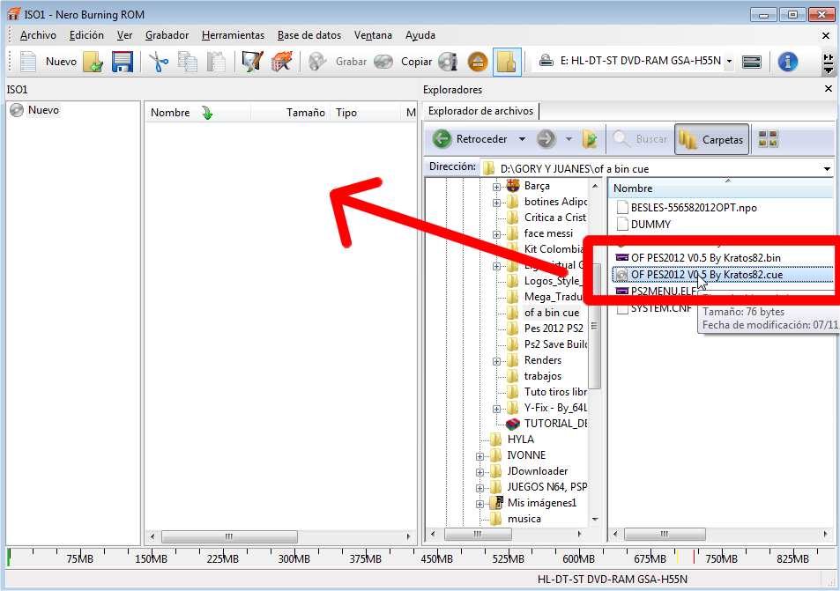Select OF PES2012 V0.5 By Kratos82.cue

[x=707, y=275]
